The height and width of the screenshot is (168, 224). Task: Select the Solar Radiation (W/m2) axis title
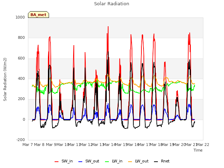[5, 79]
